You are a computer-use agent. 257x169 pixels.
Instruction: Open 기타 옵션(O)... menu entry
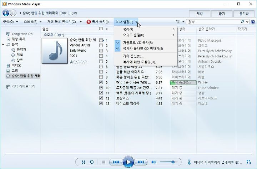(146, 56)
